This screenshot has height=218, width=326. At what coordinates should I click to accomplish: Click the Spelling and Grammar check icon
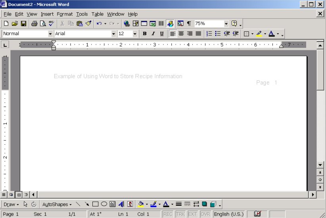tap(52, 24)
